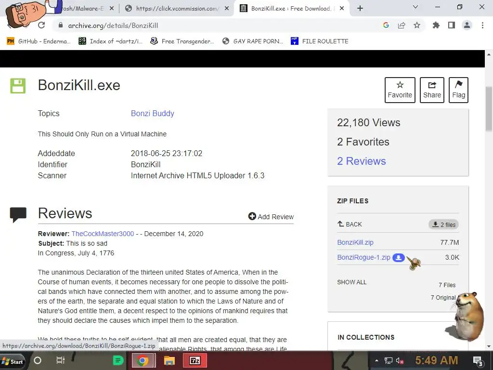Click the page scrollbar thumb
Screen dimensions: 493x370
(489, 108)
